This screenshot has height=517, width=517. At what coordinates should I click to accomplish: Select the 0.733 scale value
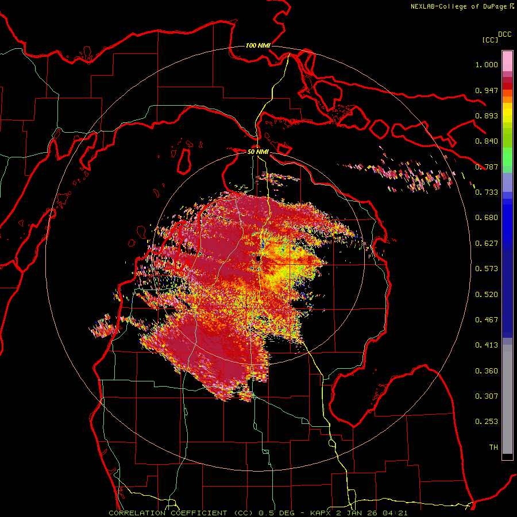pyautogui.click(x=487, y=192)
